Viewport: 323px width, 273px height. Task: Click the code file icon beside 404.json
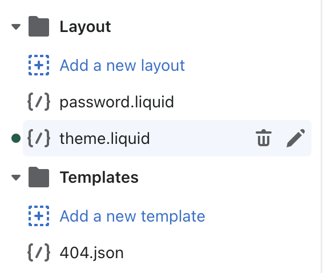point(39,252)
